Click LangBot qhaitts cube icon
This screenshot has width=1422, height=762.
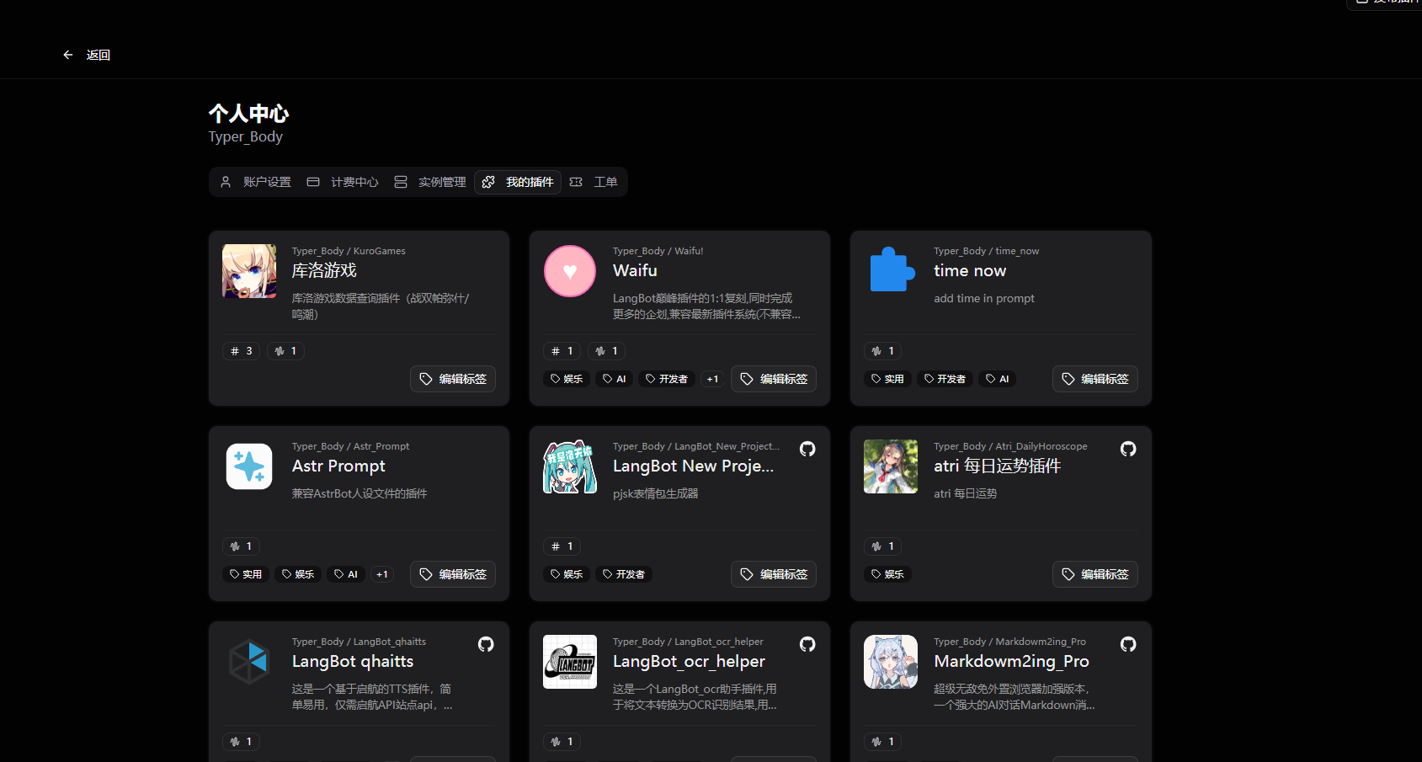[x=249, y=662]
